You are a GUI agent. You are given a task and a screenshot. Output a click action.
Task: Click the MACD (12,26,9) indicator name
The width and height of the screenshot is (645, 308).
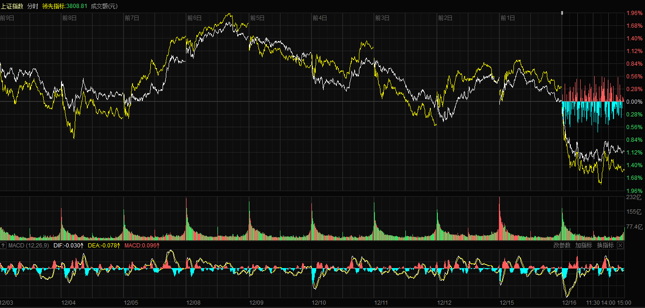[x=29, y=245]
